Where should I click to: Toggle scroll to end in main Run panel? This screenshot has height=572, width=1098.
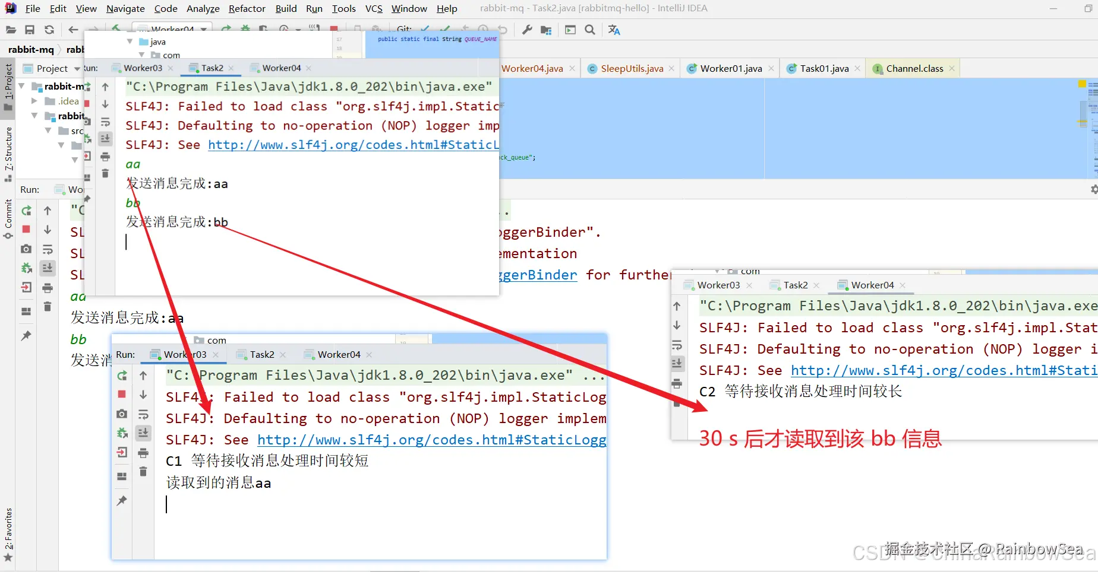[48, 268]
